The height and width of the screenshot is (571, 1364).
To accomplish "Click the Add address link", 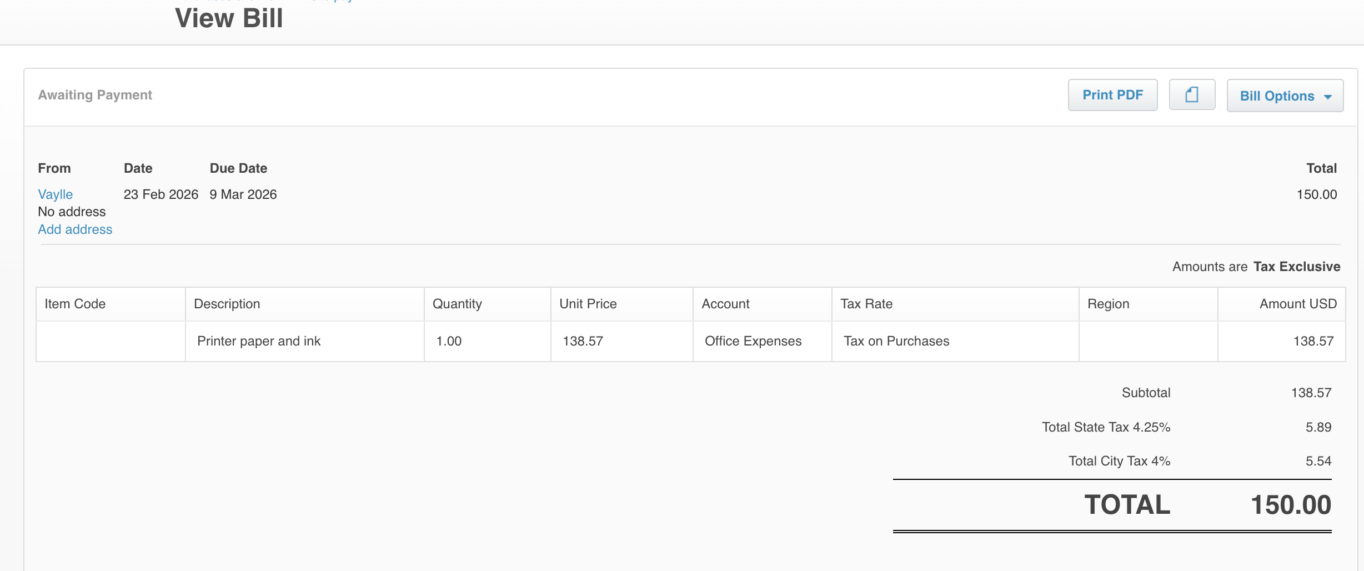I will point(75,229).
